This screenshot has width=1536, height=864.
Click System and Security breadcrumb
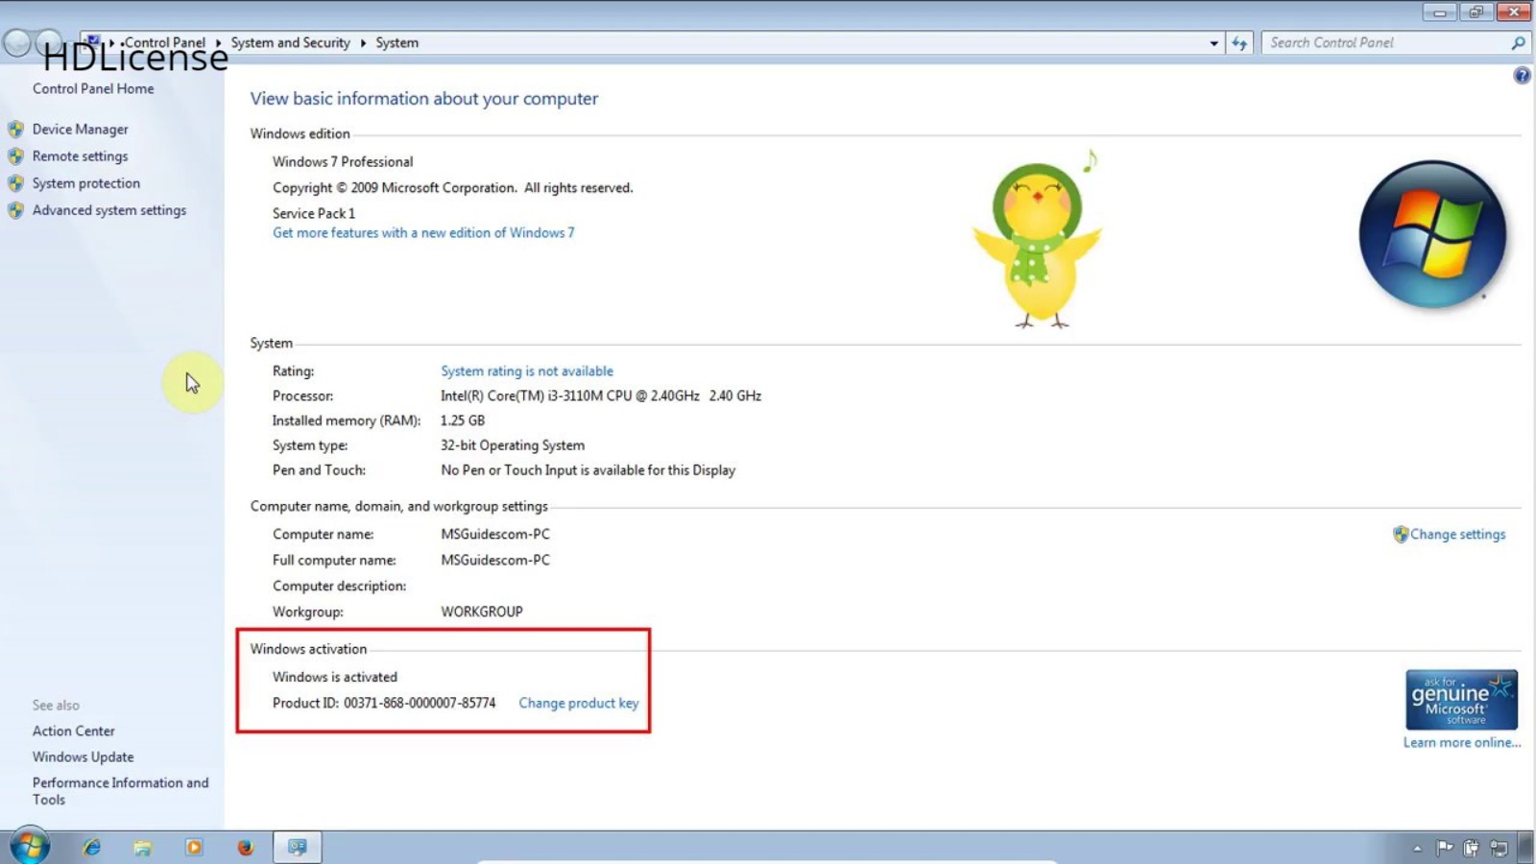coord(290,42)
